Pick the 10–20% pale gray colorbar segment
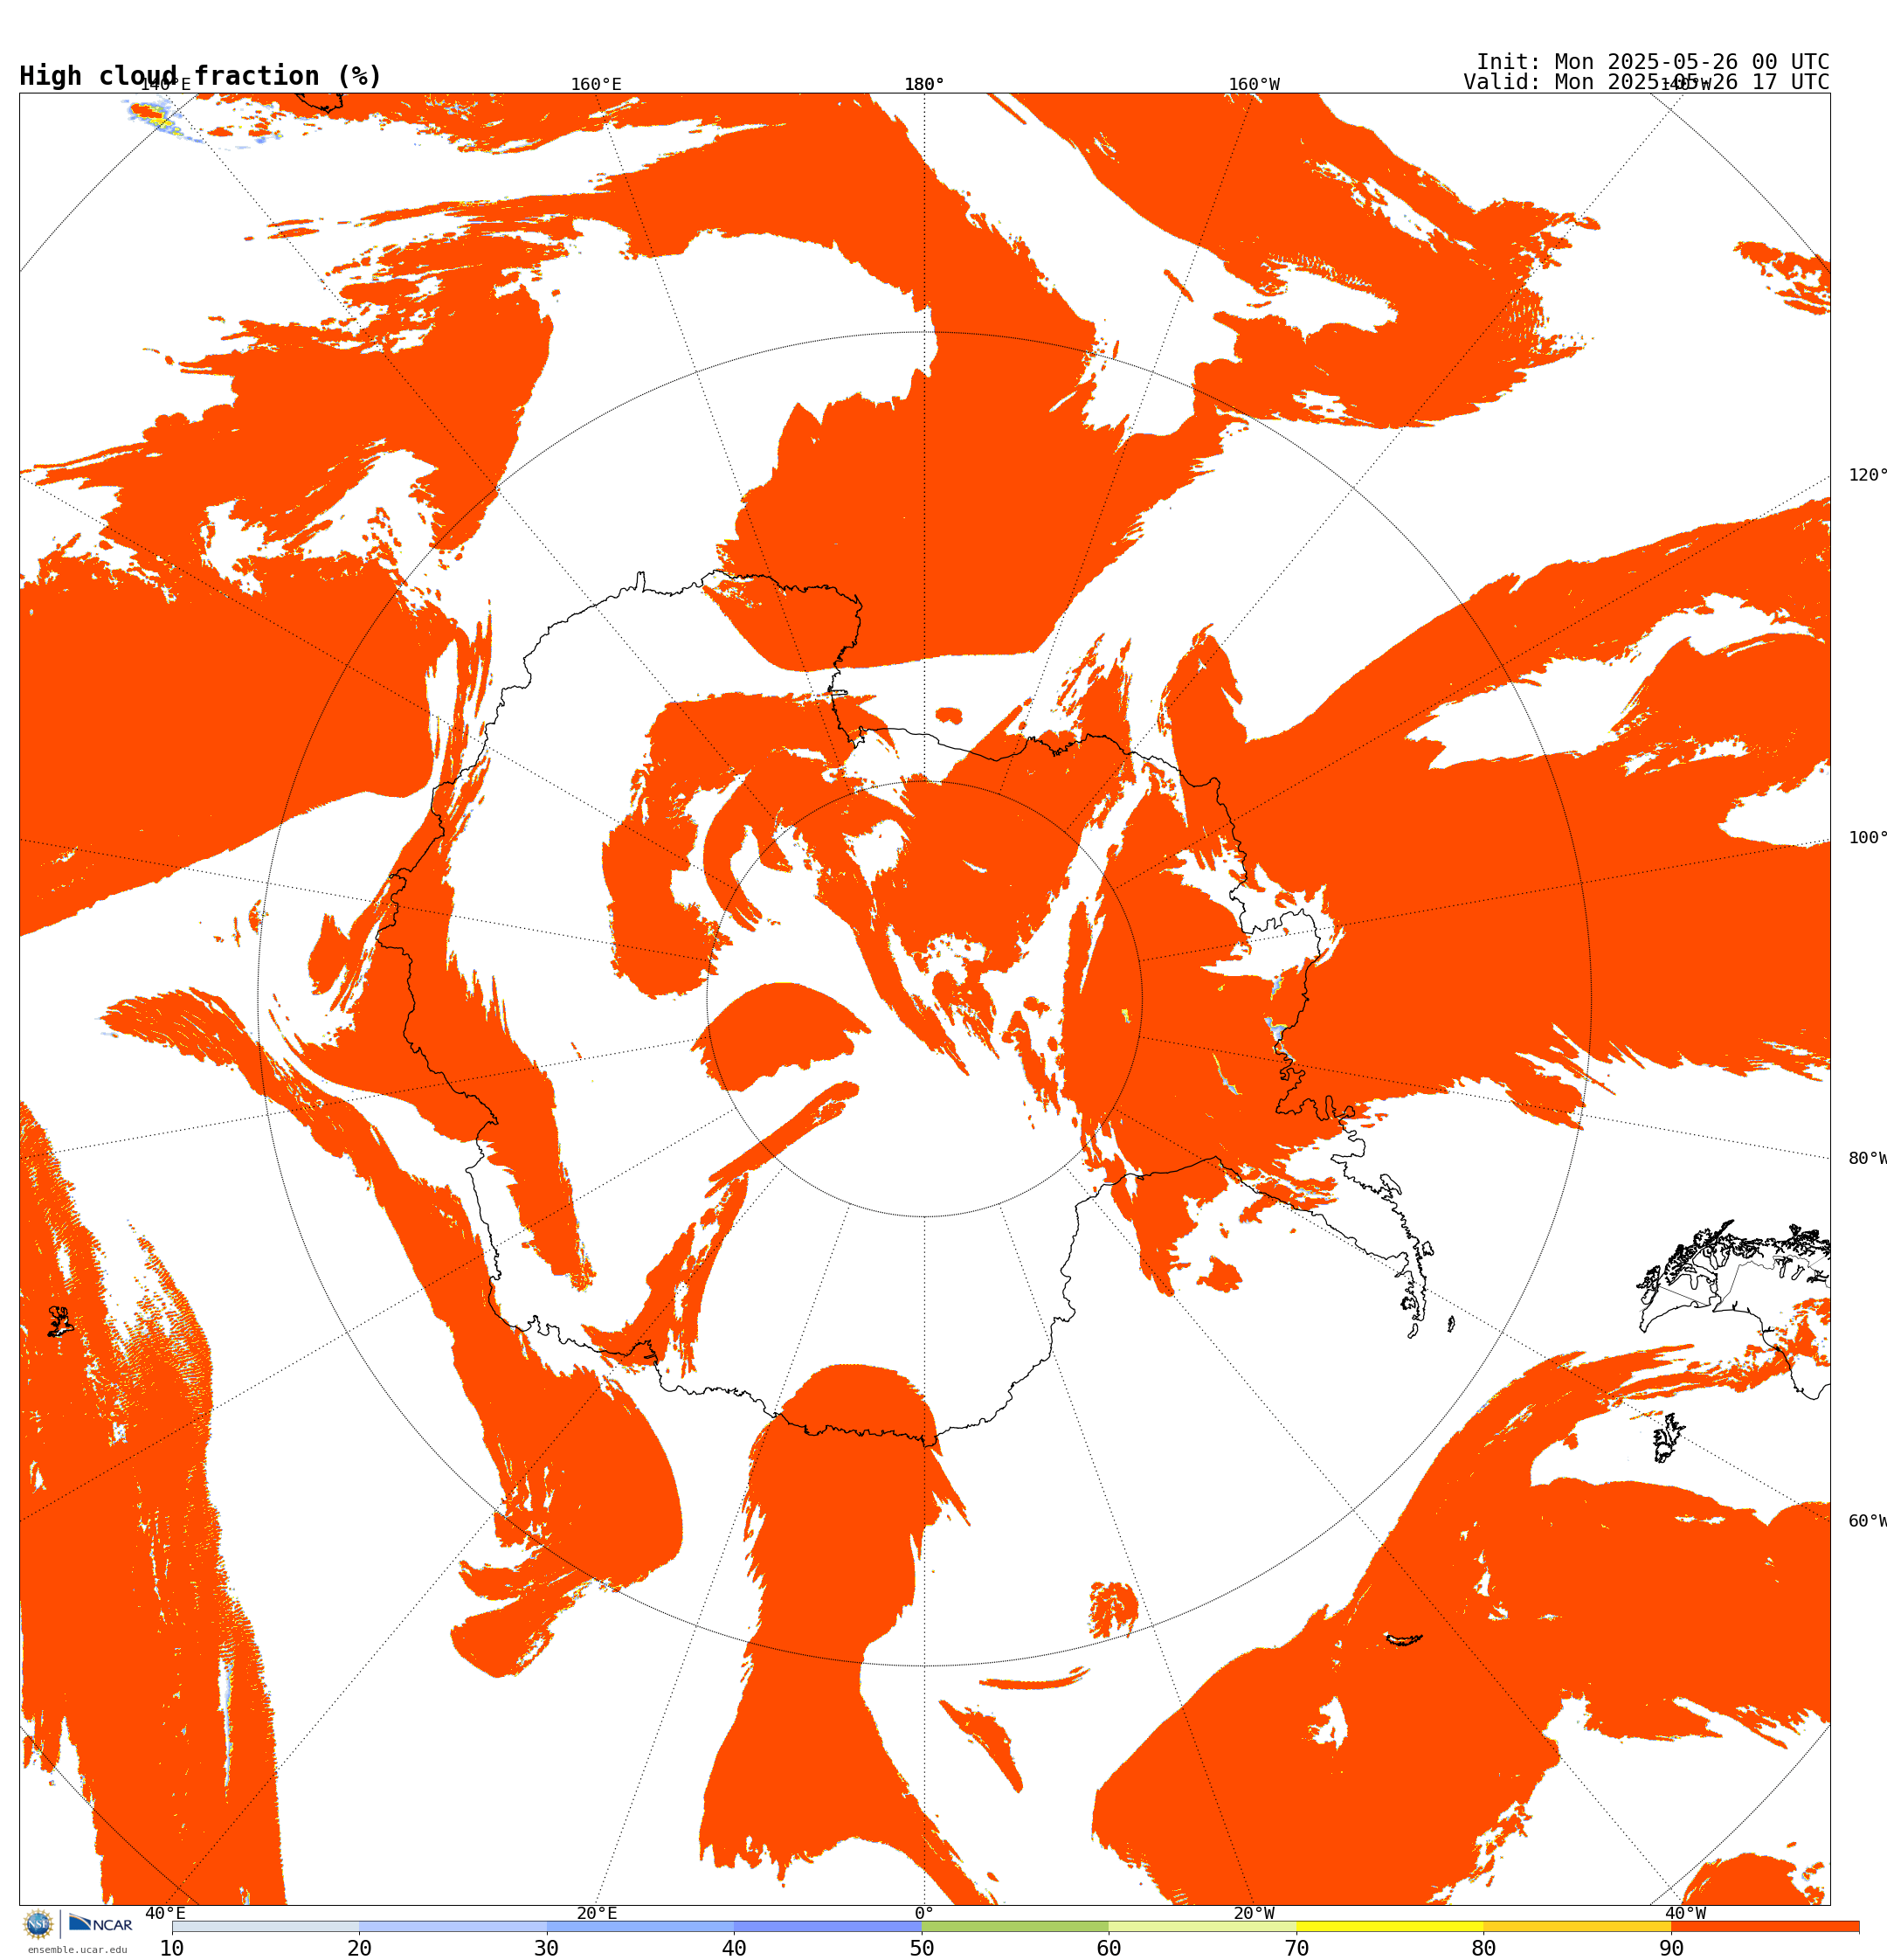 coord(265,1926)
